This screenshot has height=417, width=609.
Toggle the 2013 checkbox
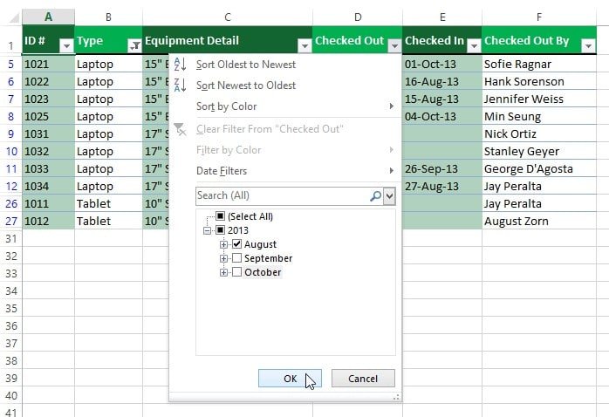[220, 230]
